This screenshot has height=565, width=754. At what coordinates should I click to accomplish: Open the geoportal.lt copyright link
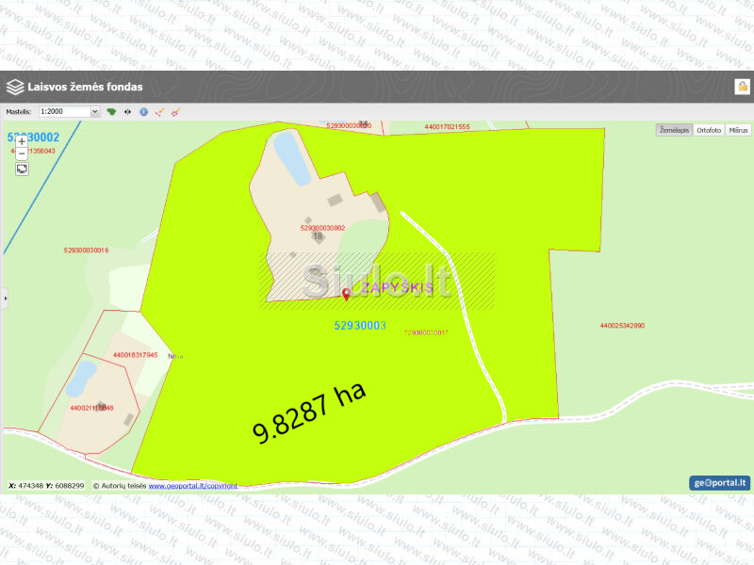[x=192, y=486]
